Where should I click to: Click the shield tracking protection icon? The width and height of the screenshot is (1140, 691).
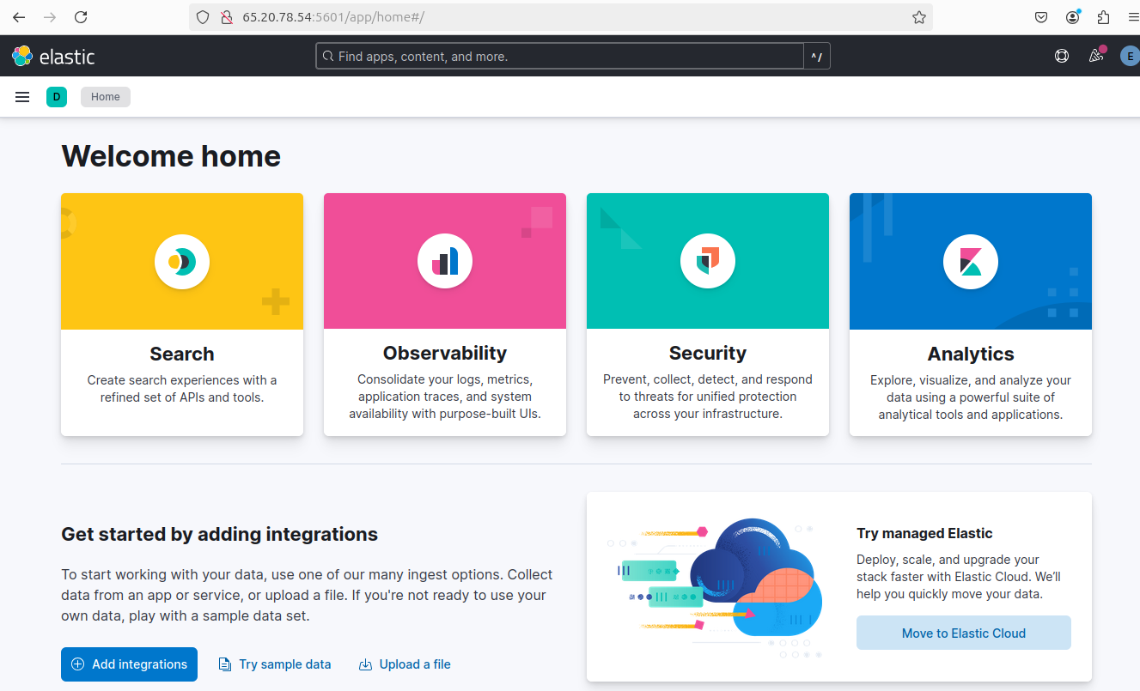pos(204,17)
